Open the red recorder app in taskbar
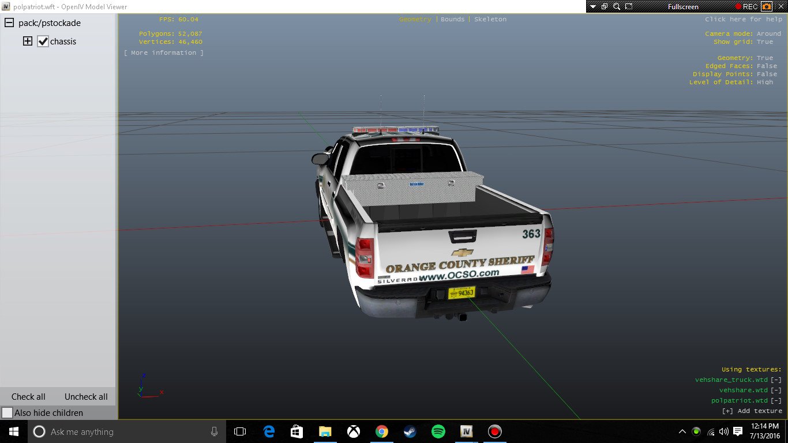The height and width of the screenshot is (443, 788). [494, 431]
